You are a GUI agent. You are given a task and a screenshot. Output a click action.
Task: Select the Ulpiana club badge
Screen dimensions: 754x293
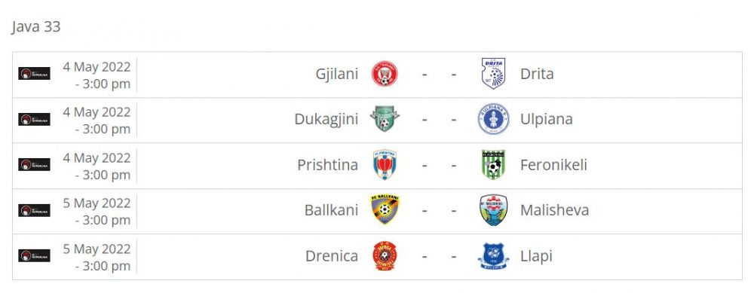[493, 119]
